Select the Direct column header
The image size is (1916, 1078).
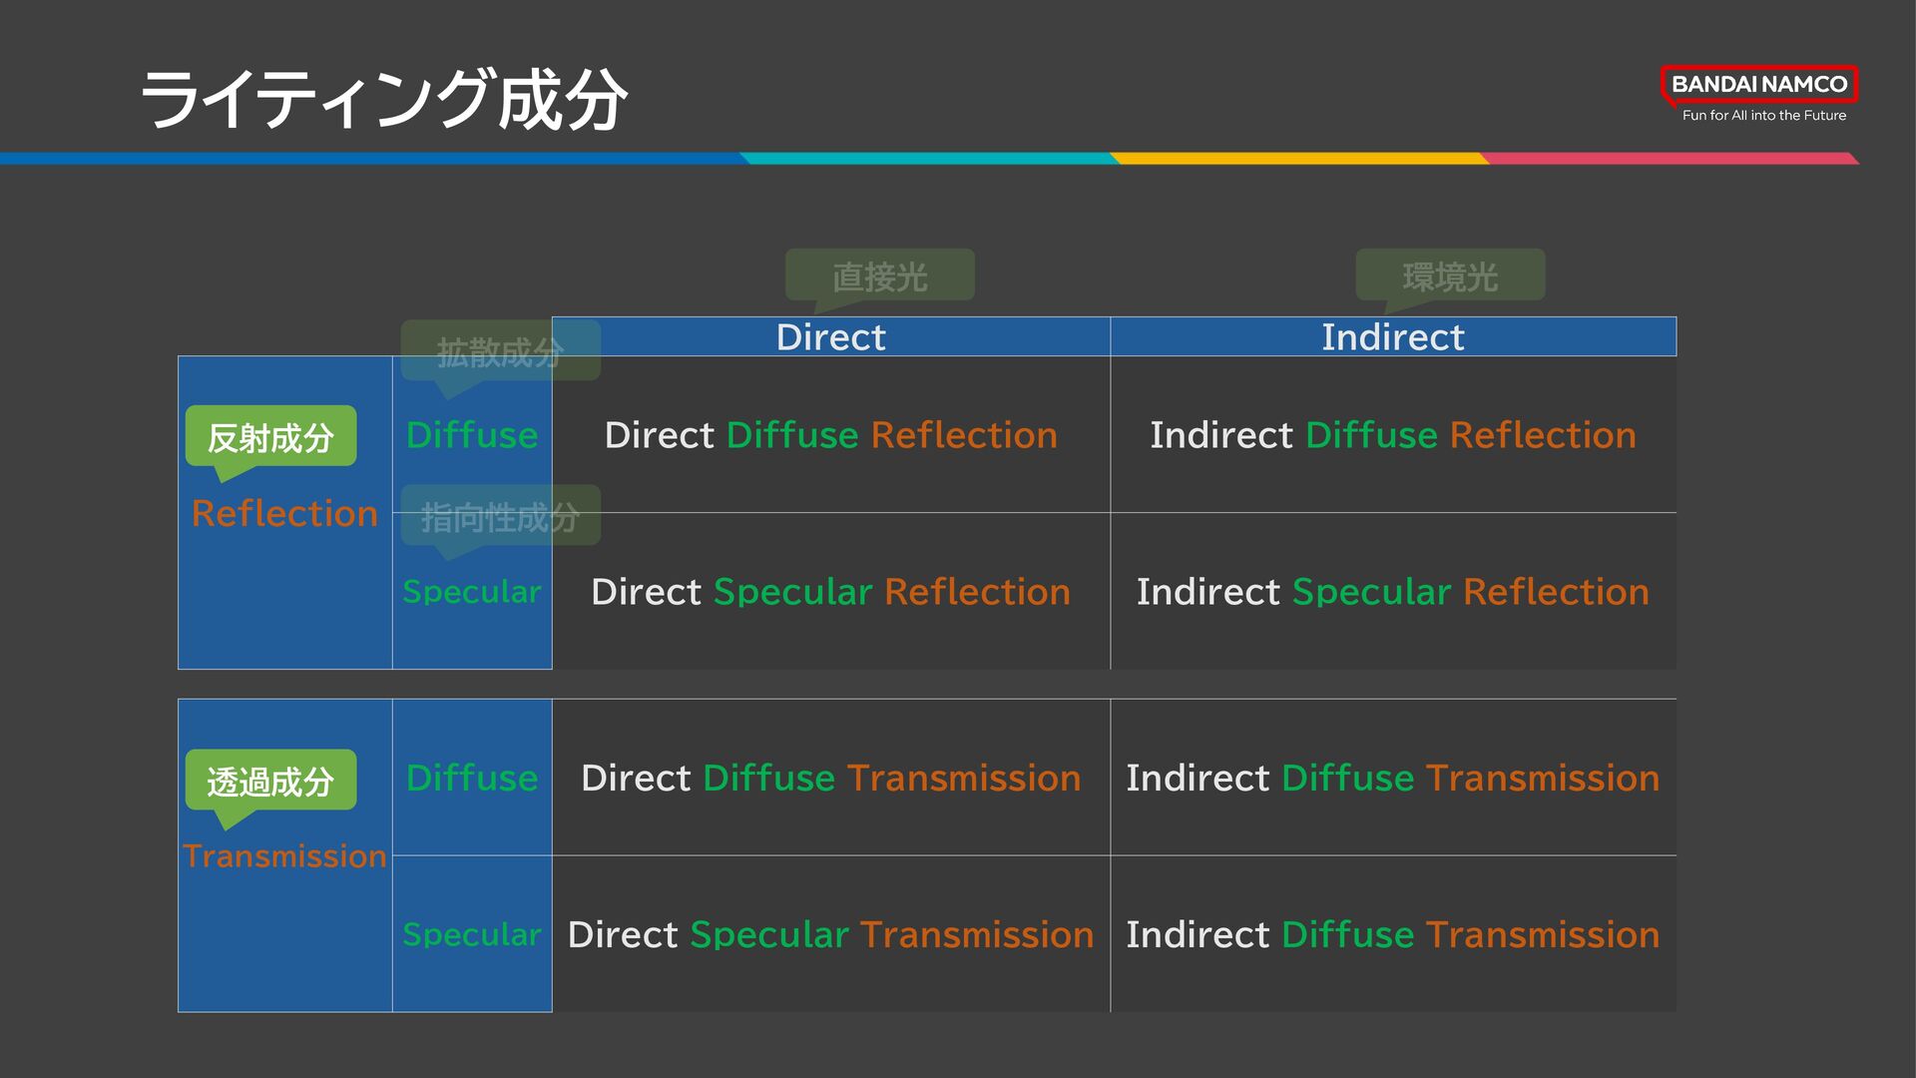[x=830, y=337]
